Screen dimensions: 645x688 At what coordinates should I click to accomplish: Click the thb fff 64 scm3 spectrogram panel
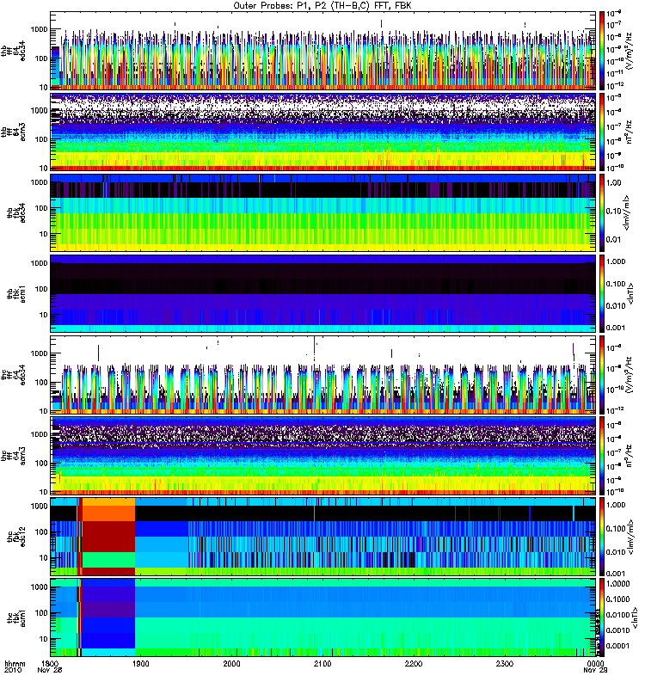(322, 132)
